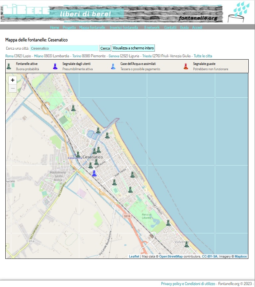Viewport: 255px width, 287px height.
Task: Open Privacy policy e Condizioni di utilizzo
Action: (x=188, y=284)
